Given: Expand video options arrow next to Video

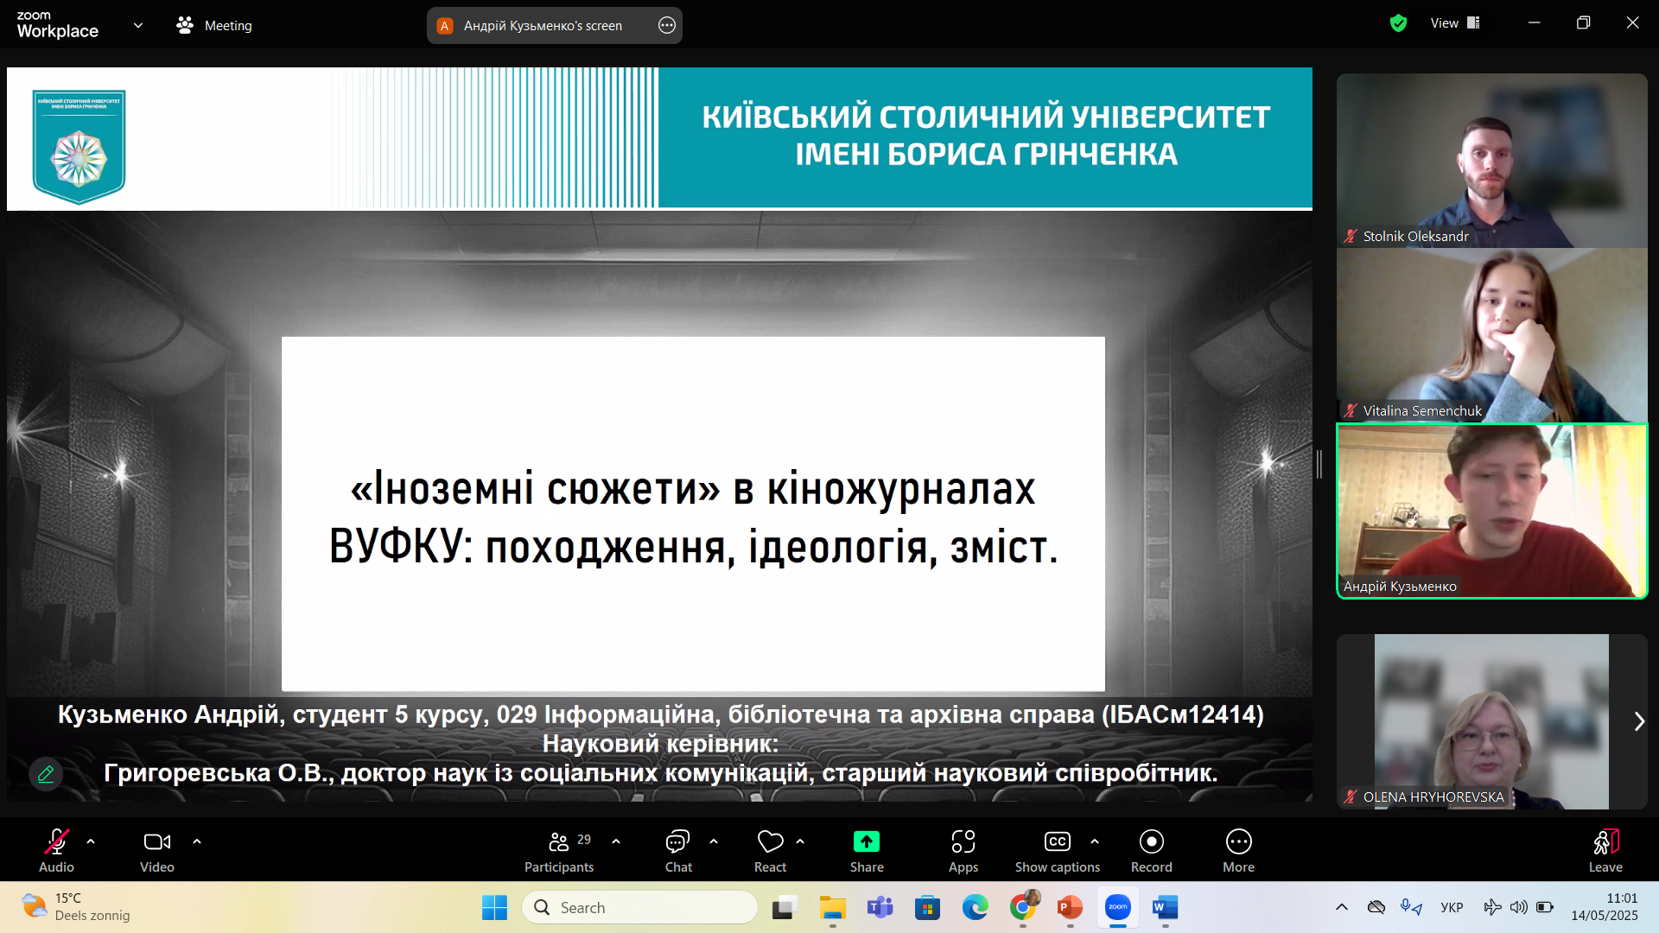Looking at the screenshot, I should coord(197,841).
